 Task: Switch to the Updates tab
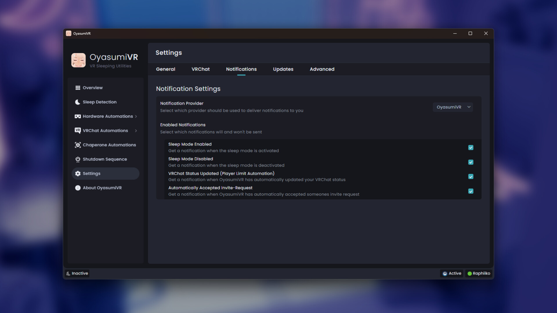(x=283, y=69)
